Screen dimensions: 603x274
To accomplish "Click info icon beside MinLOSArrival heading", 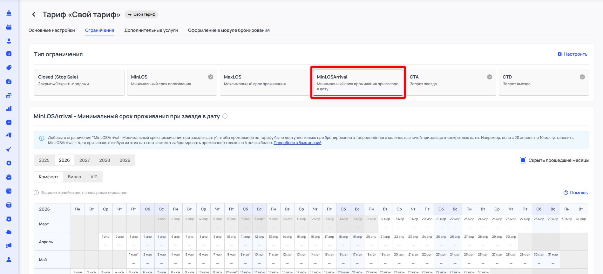I will tap(225, 116).
